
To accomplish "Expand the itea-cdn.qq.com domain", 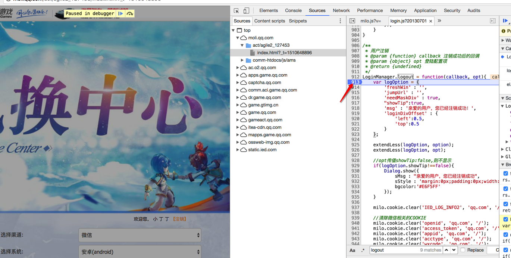I will 238,127.
